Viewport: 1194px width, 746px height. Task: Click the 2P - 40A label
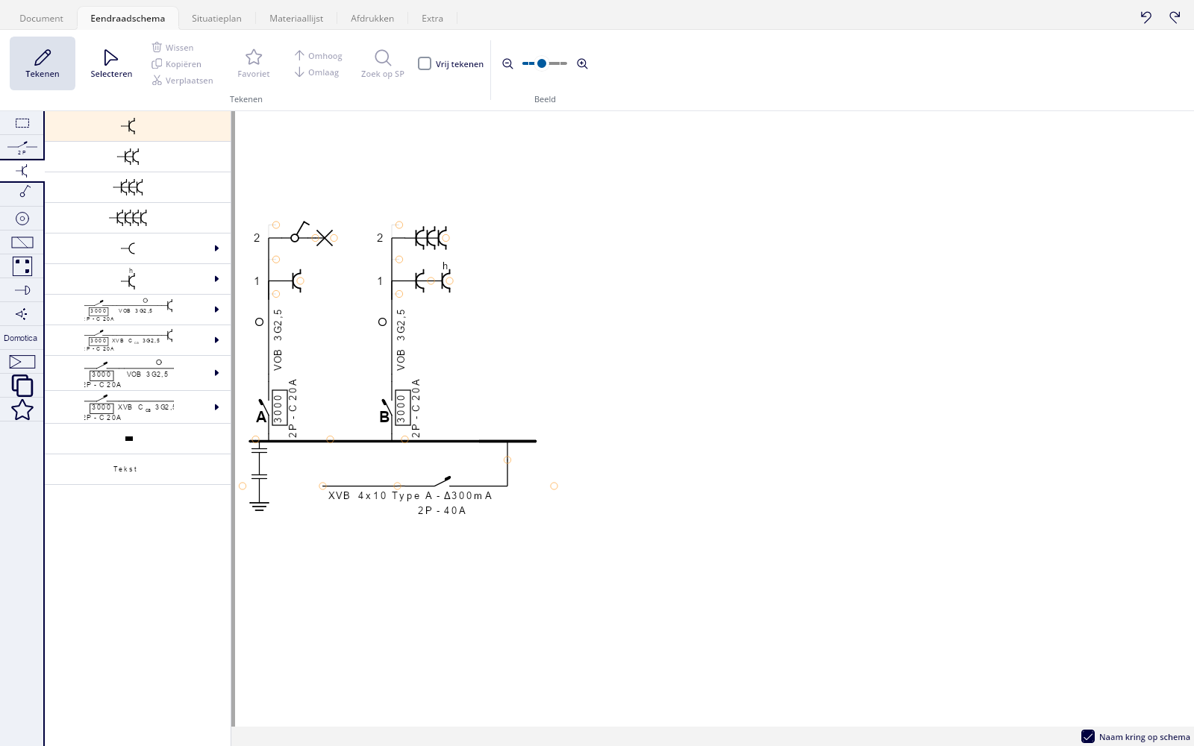[x=442, y=510]
